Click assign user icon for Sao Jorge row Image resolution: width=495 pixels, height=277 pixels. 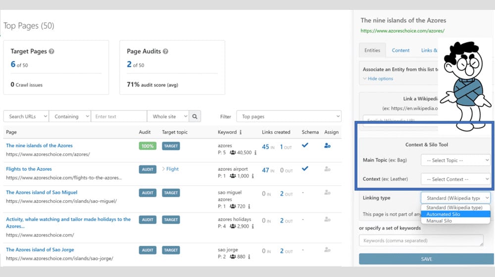tap(327, 250)
